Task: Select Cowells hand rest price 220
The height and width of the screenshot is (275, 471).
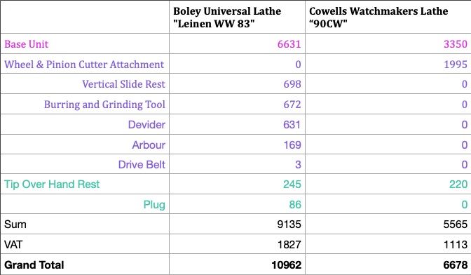Action: 458,185
